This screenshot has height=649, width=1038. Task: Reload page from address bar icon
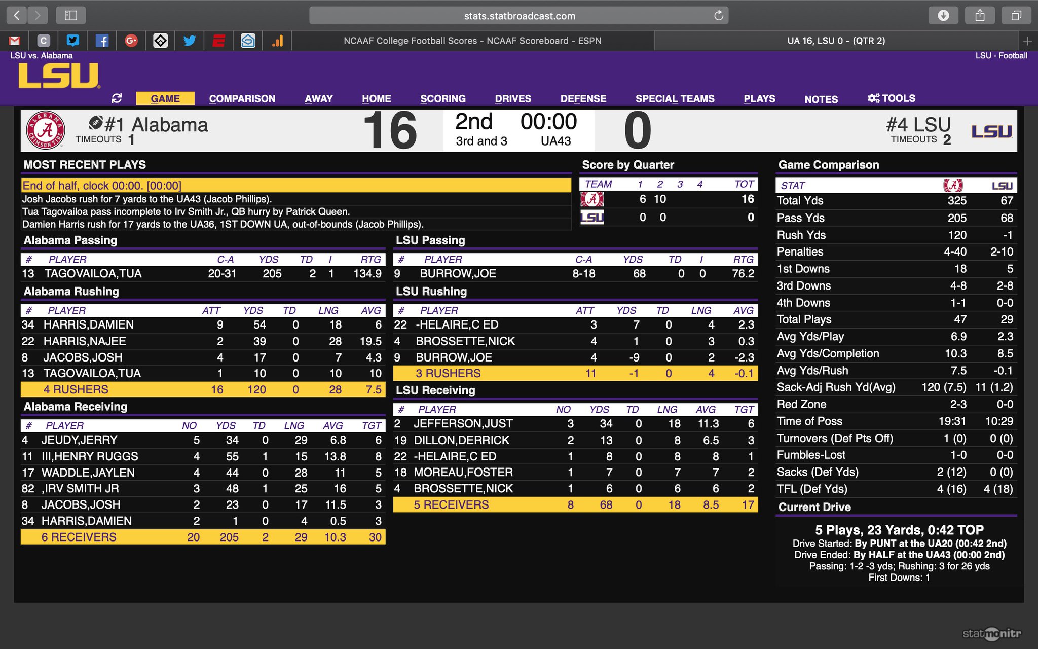coord(718,16)
